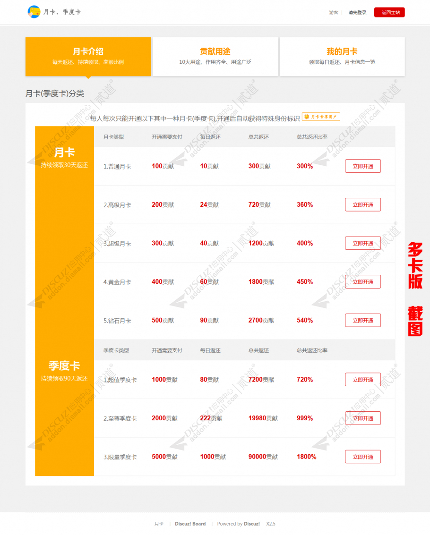Click the 999% return rate value
The height and width of the screenshot is (535, 430).
(x=305, y=418)
